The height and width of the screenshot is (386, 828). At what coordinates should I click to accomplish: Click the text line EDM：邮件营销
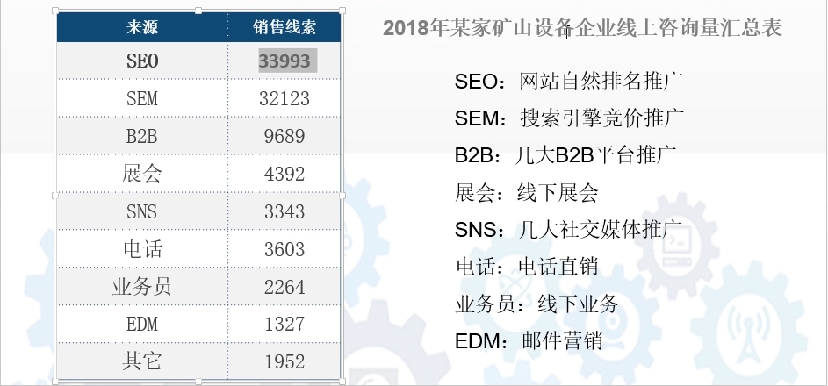point(529,341)
